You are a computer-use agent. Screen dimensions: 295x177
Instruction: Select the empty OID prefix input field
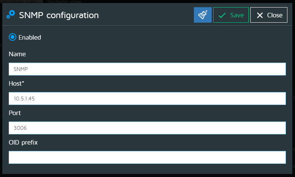point(147,157)
